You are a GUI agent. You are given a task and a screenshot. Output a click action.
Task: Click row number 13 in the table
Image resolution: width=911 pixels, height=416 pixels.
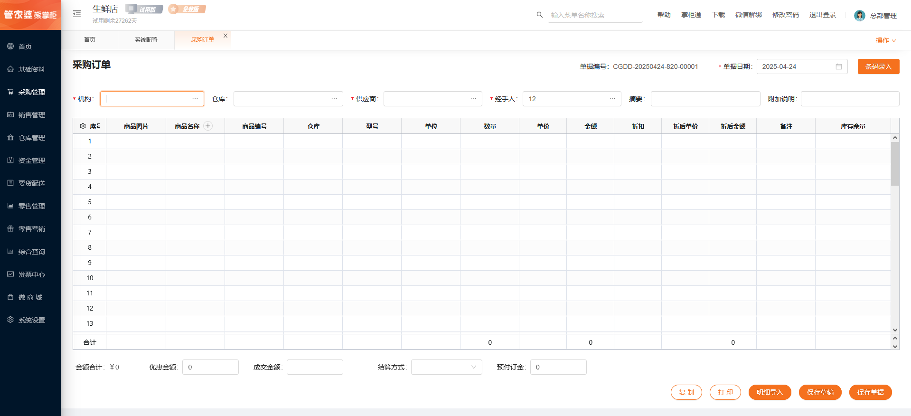point(90,324)
